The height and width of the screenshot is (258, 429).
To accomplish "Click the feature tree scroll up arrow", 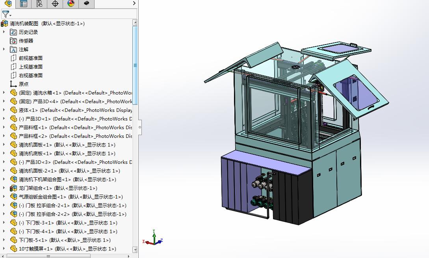I will pyautogui.click(x=135, y=22).
